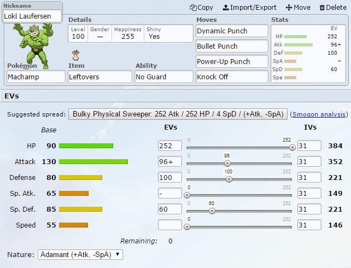Click the Attack base stat 130
The height and width of the screenshot is (268, 351).
pyautogui.click(x=49, y=162)
